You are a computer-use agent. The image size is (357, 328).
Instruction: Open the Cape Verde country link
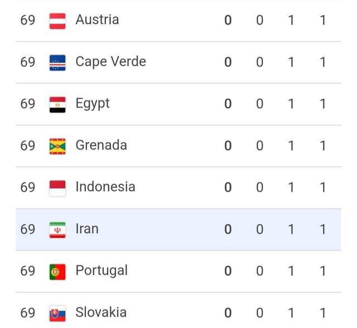click(x=110, y=62)
